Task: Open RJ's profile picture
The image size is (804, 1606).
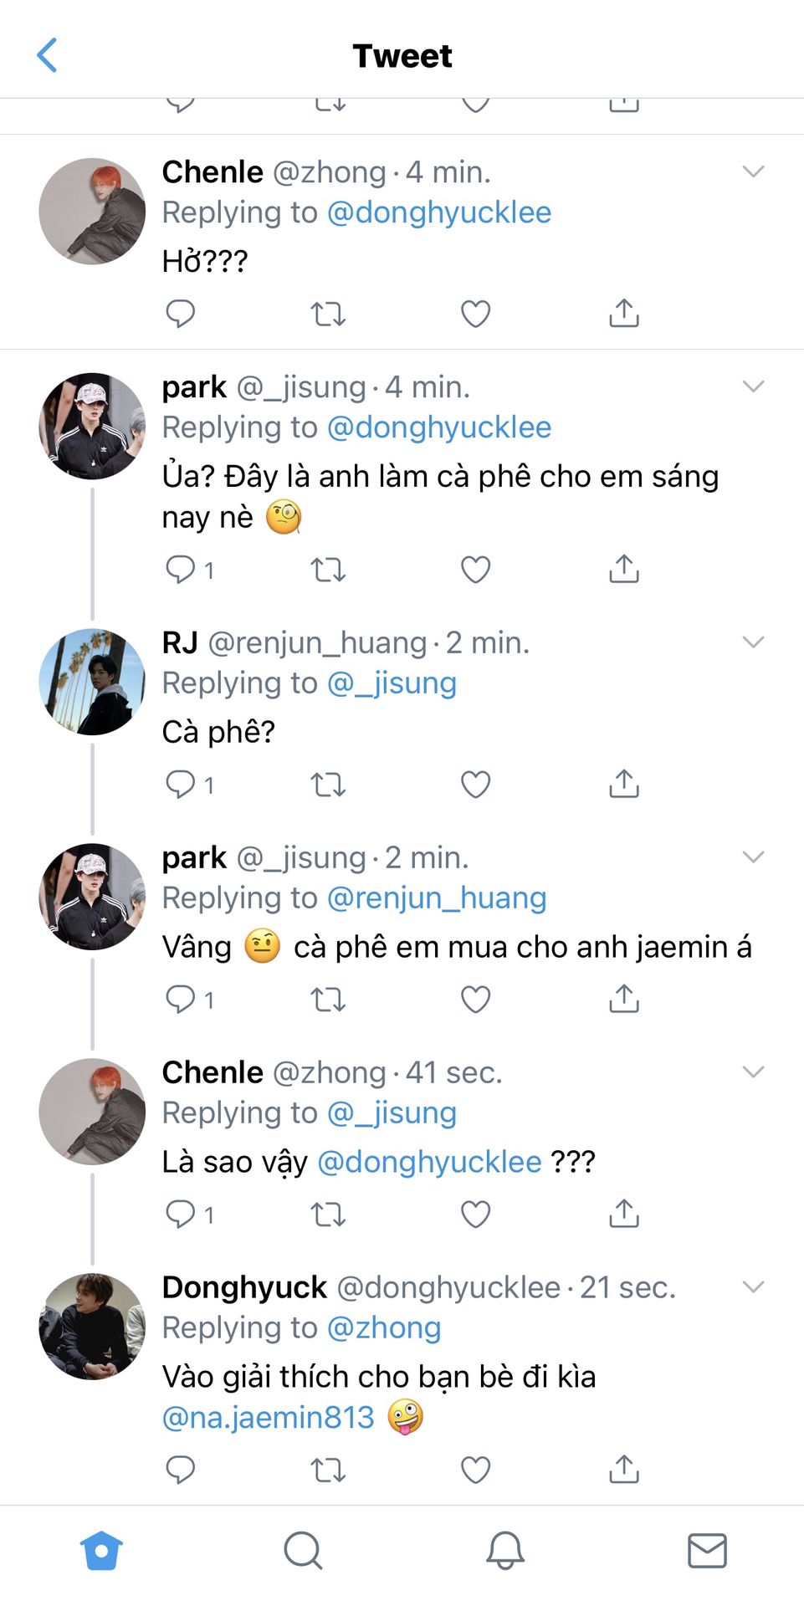Action: click(x=92, y=682)
